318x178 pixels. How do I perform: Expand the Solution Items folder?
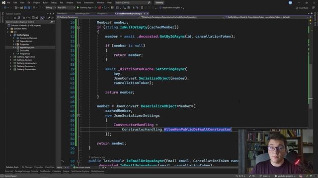point(8,29)
